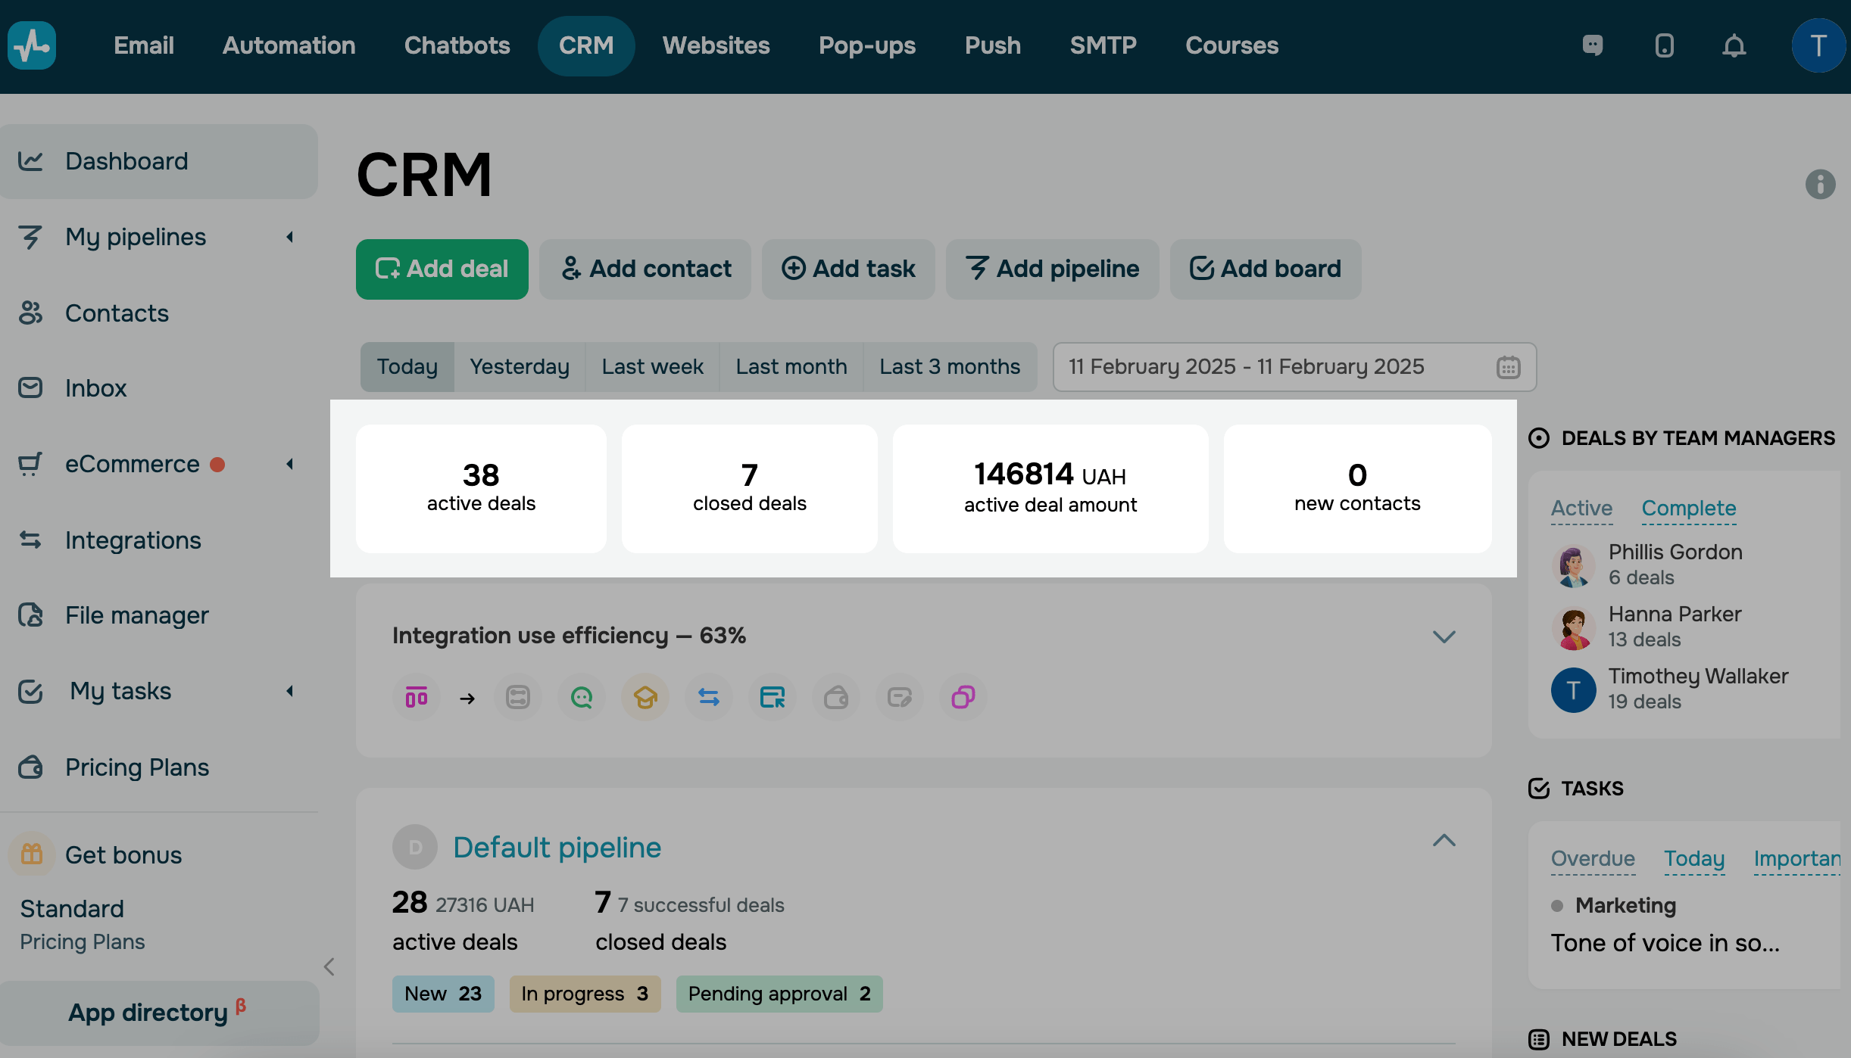The width and height of the screenshot is (1851, 1058).
Task: Select the Last week period tab
Action: coord(652,367)
